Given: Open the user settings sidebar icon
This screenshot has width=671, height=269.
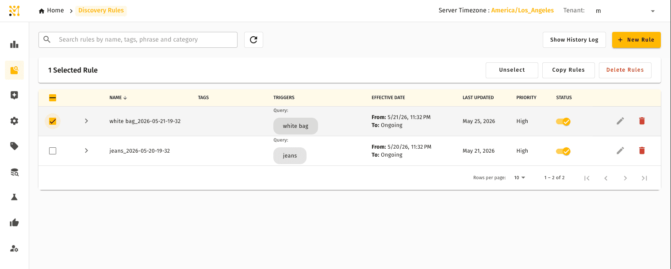Looking at the screenshot, I should click(x=14, y=248).
